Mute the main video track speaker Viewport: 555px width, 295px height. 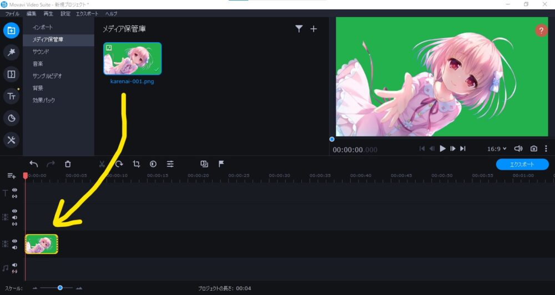tap(14, 247)
